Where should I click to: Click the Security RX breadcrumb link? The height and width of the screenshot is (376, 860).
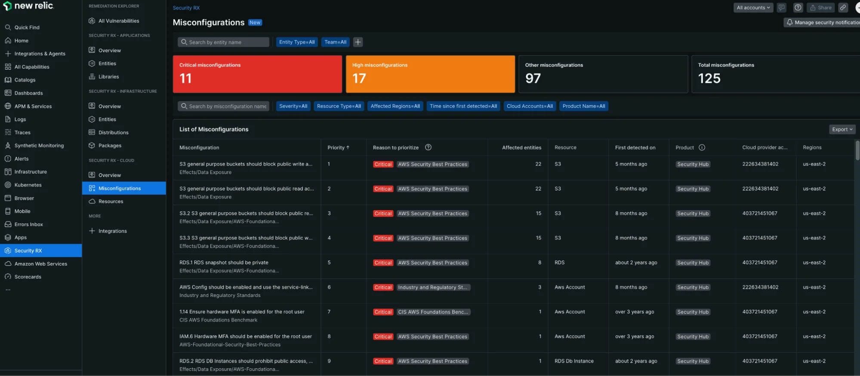pos(186,8)
